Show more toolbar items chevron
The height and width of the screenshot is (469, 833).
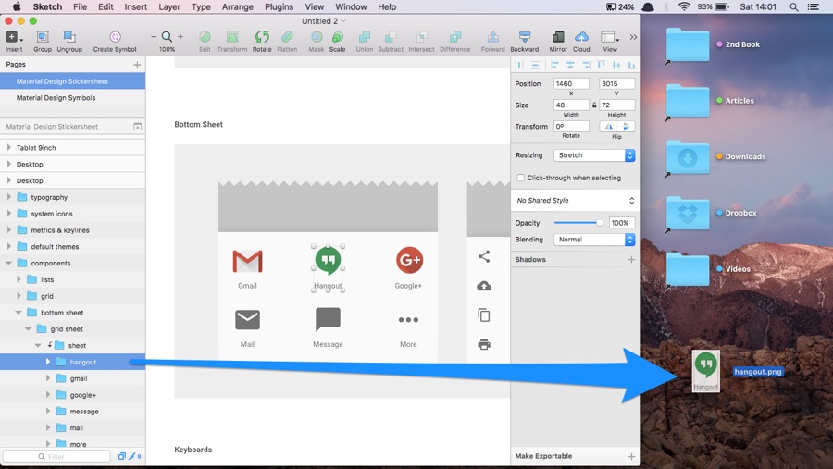[x=633, y=37]
